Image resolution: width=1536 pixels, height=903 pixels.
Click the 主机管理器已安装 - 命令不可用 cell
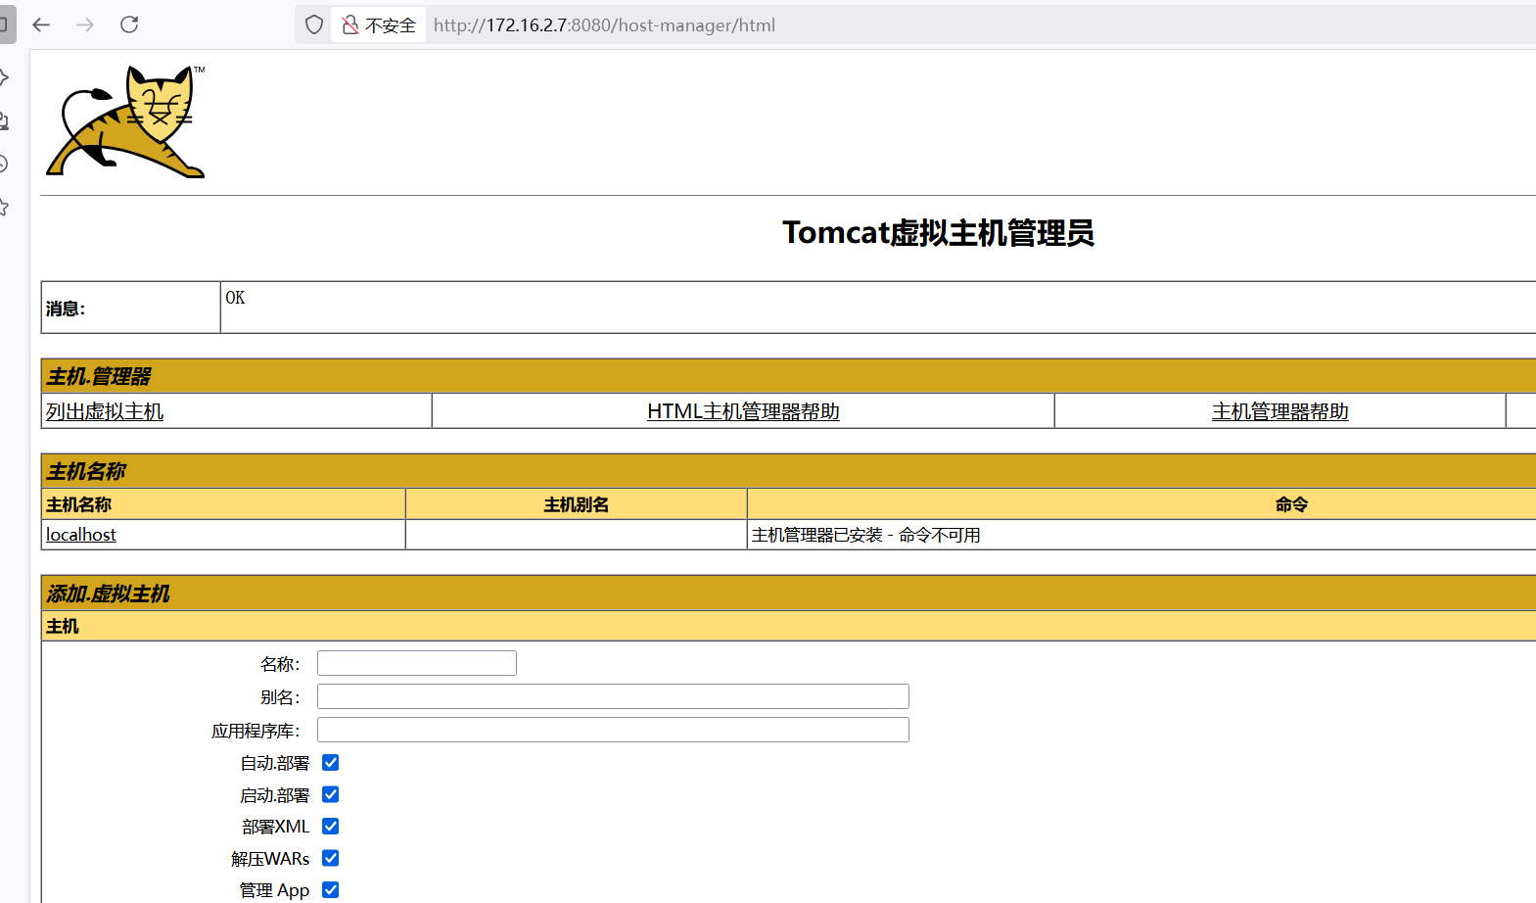[x=1140, y=535]
